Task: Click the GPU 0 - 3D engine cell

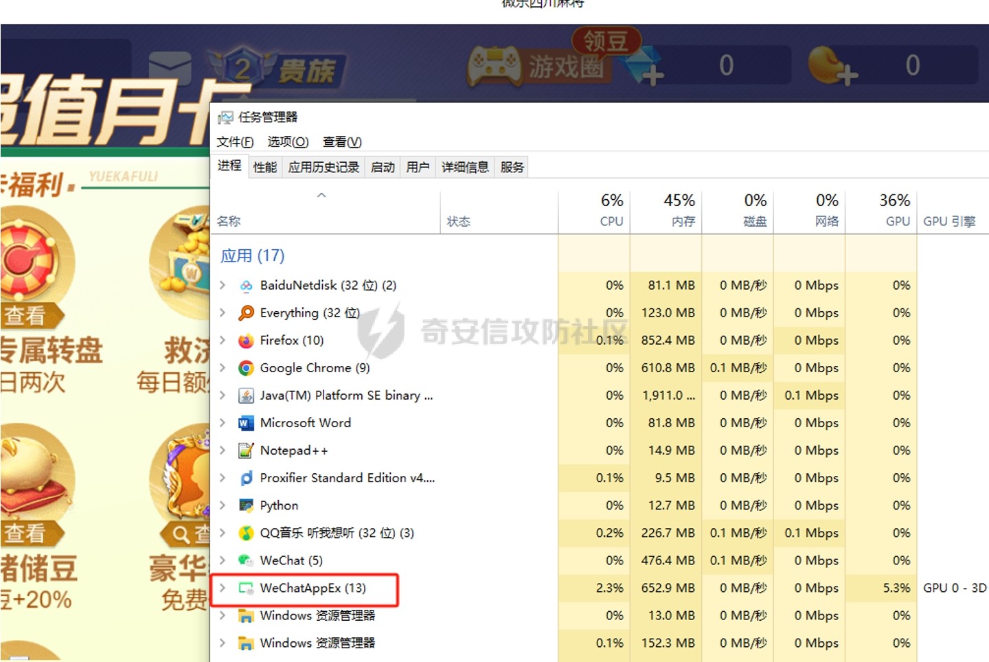Action: tap(955, 588)
